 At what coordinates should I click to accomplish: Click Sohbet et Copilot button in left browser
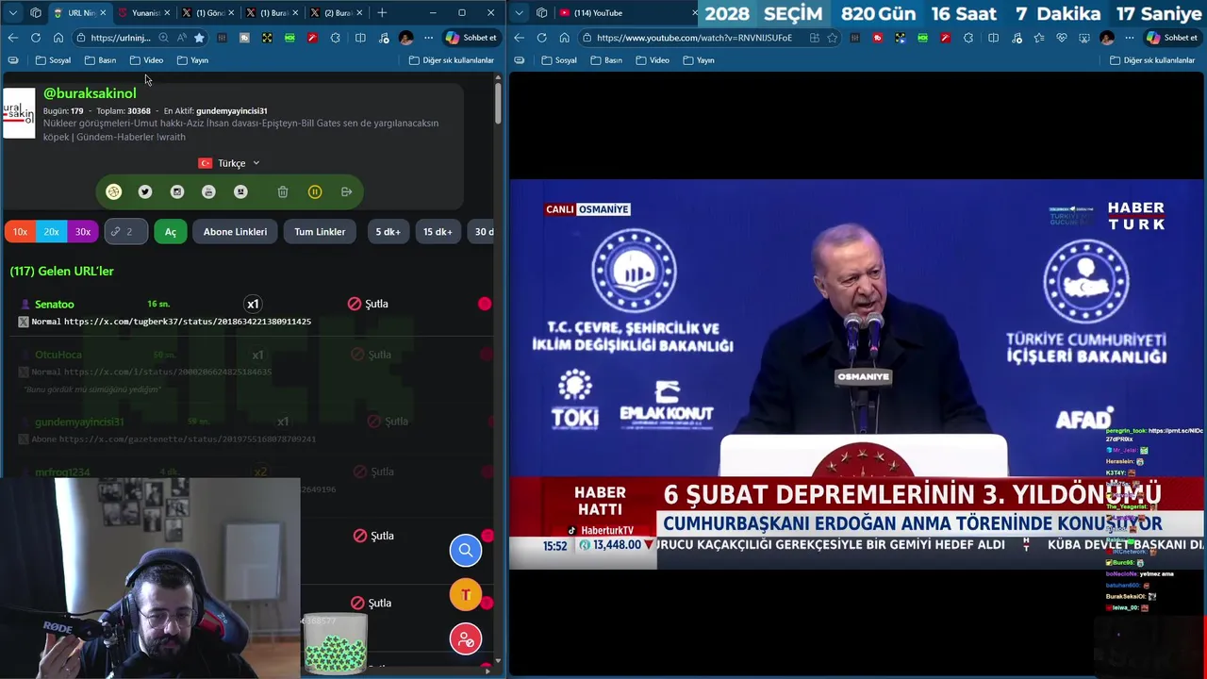pos(471,38)
